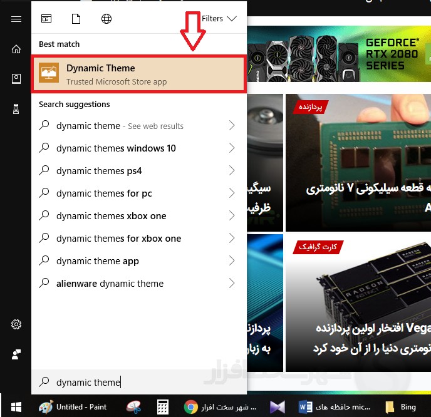Open search Settings gear icon

[x=16, y=324]
